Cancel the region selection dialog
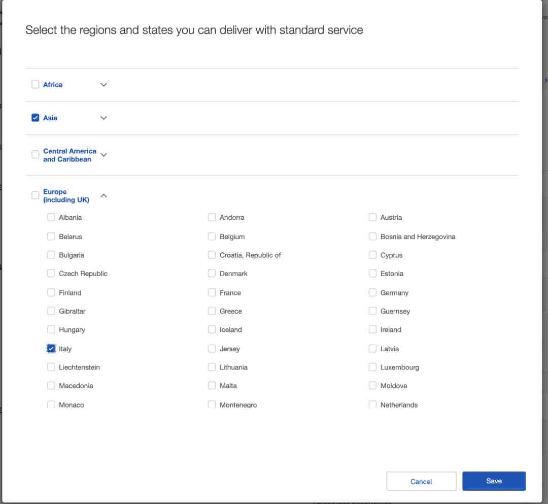548x504 pixels. 421,481
